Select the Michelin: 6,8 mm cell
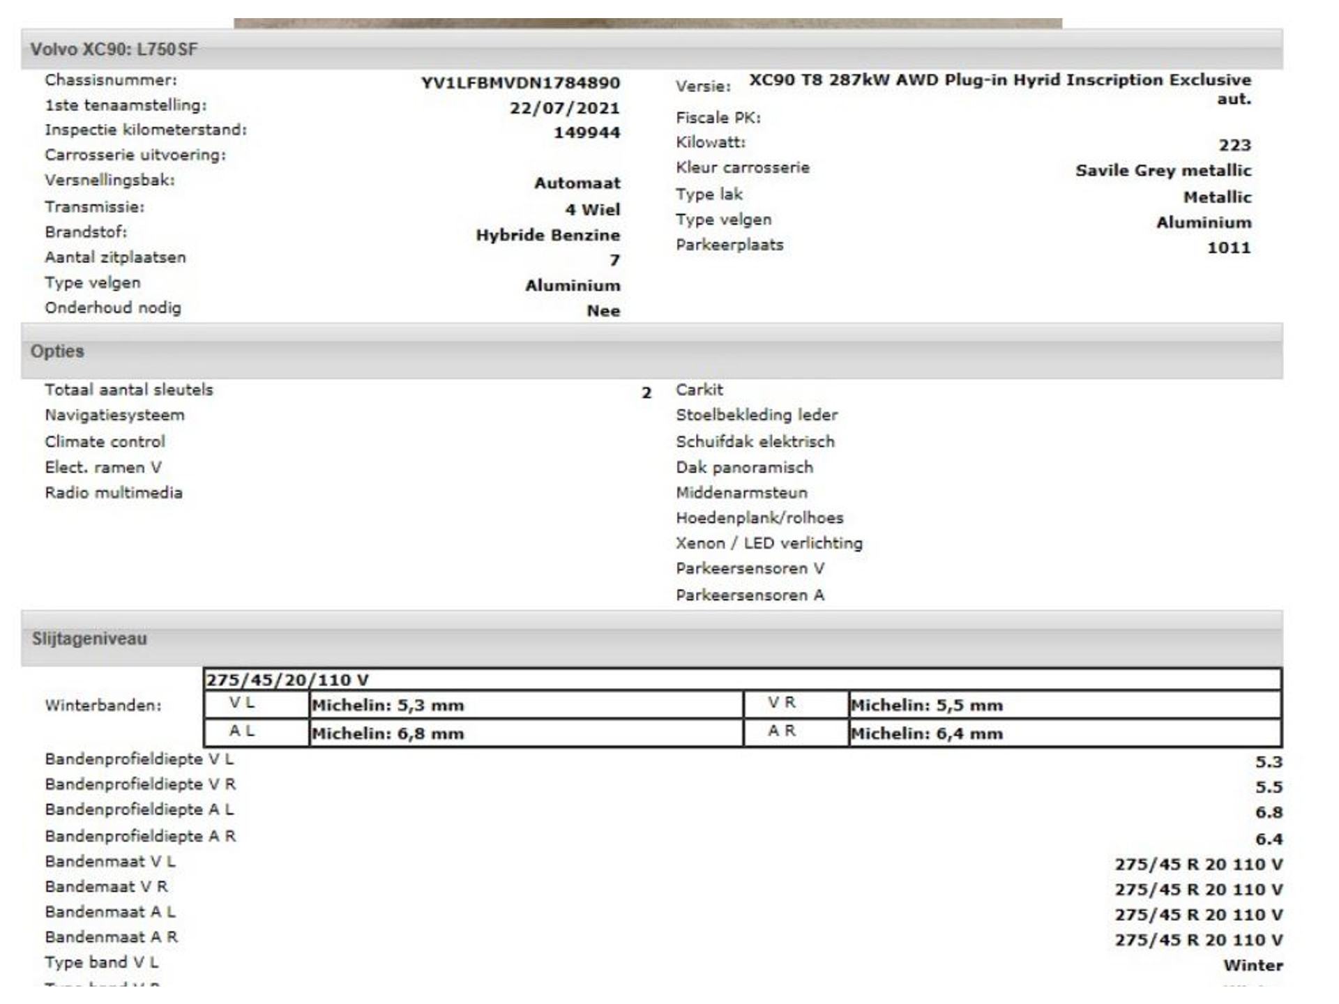Image resolution: width=1339 pixels, height=1004 pixels. point(527,733)
